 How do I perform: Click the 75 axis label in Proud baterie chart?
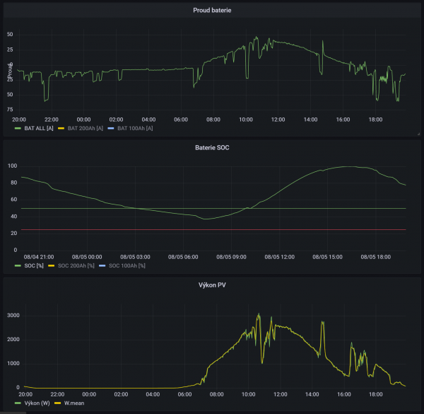[10, 110]
